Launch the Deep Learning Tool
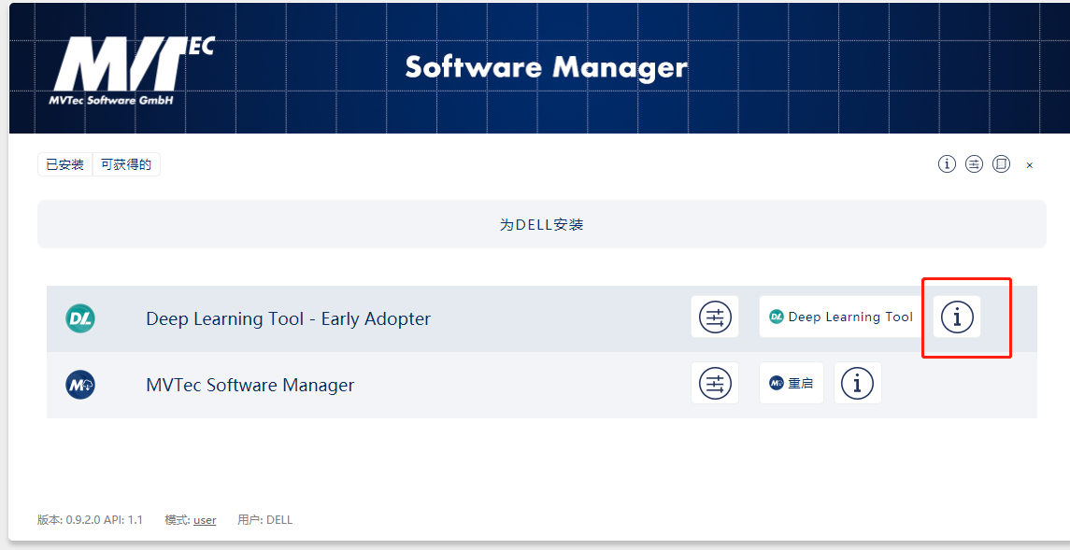The height and width of the screenshot is (550, 1070). click(x=838, y=317)
